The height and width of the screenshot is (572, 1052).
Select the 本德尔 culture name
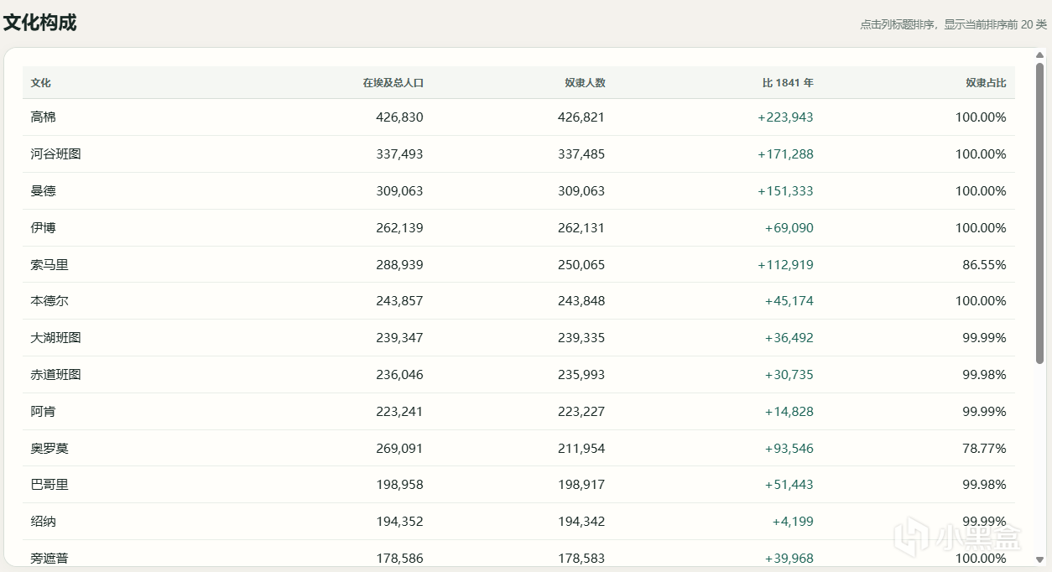(49, 301)
